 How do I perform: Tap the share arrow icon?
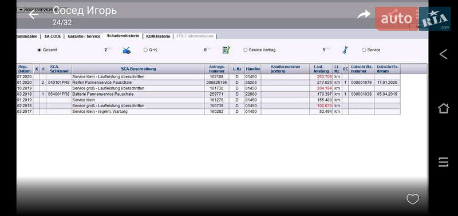(364, 14)
